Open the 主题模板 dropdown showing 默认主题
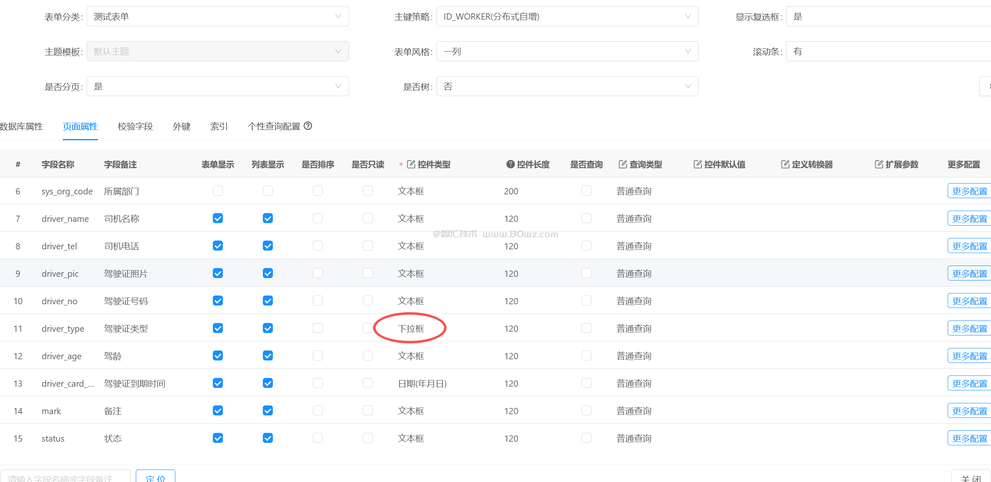Image resolution: width=991 pixels, height=482 pixels. tap(217, 51)
